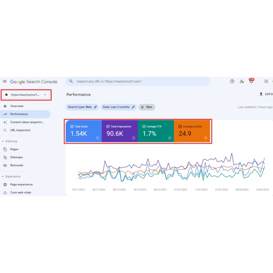Open the hamburger main menu
273x273 pixels.
[x=5, y=81]
